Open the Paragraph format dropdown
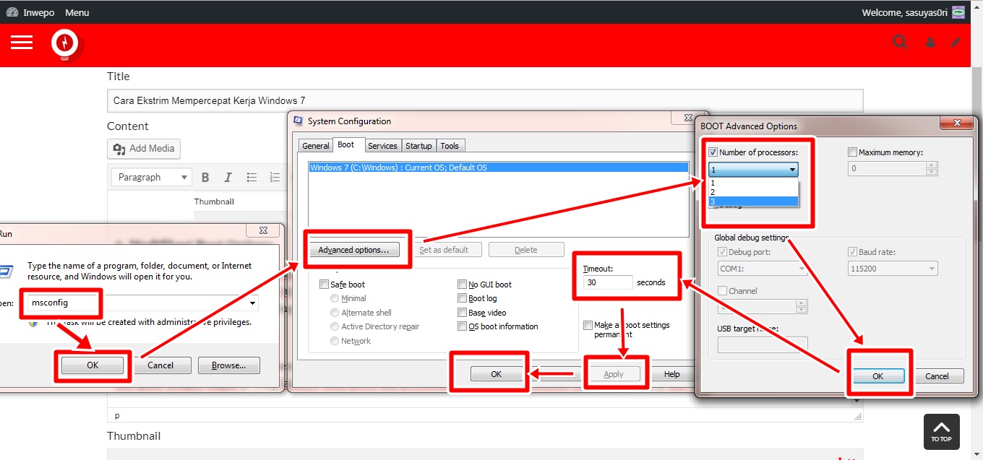 click(151, 178)
